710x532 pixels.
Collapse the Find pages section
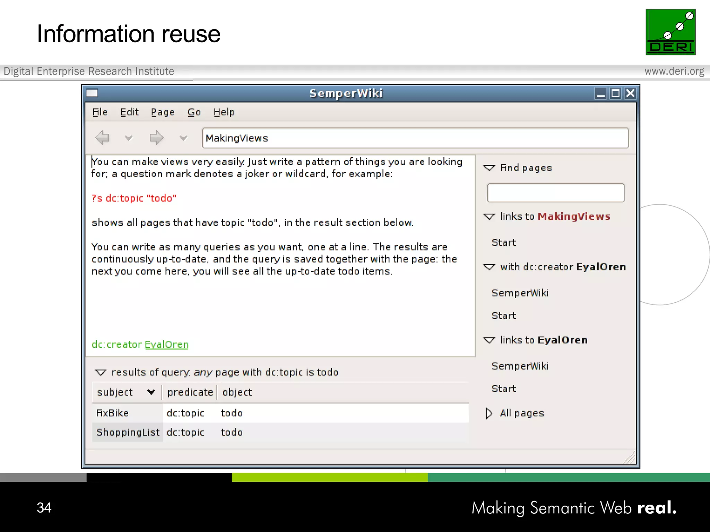point(489,168)
